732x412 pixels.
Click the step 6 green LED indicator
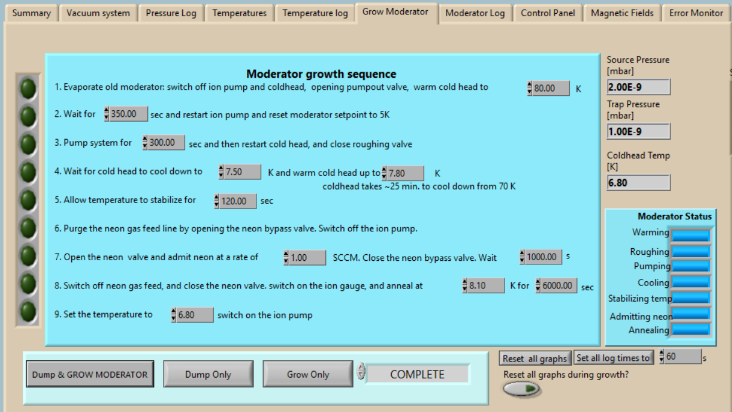[x=28, y=228]
